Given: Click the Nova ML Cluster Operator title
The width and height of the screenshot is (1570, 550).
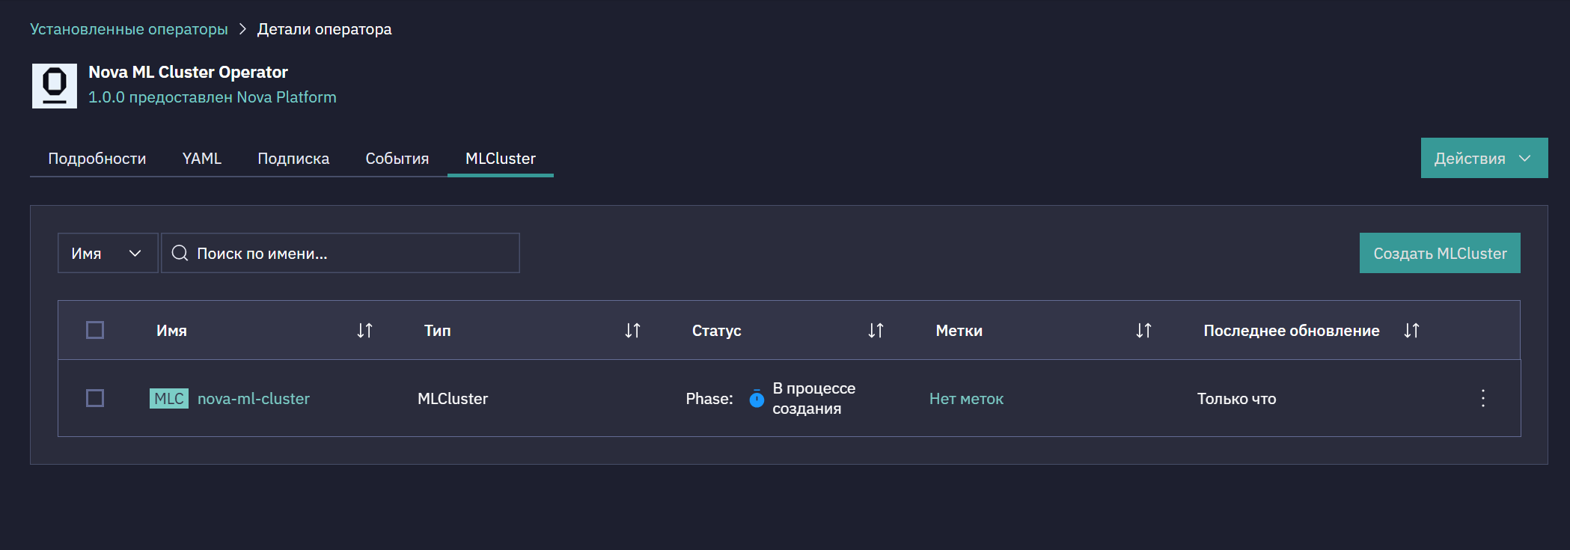Looking at the screenshot, I should tap(188, 72).
